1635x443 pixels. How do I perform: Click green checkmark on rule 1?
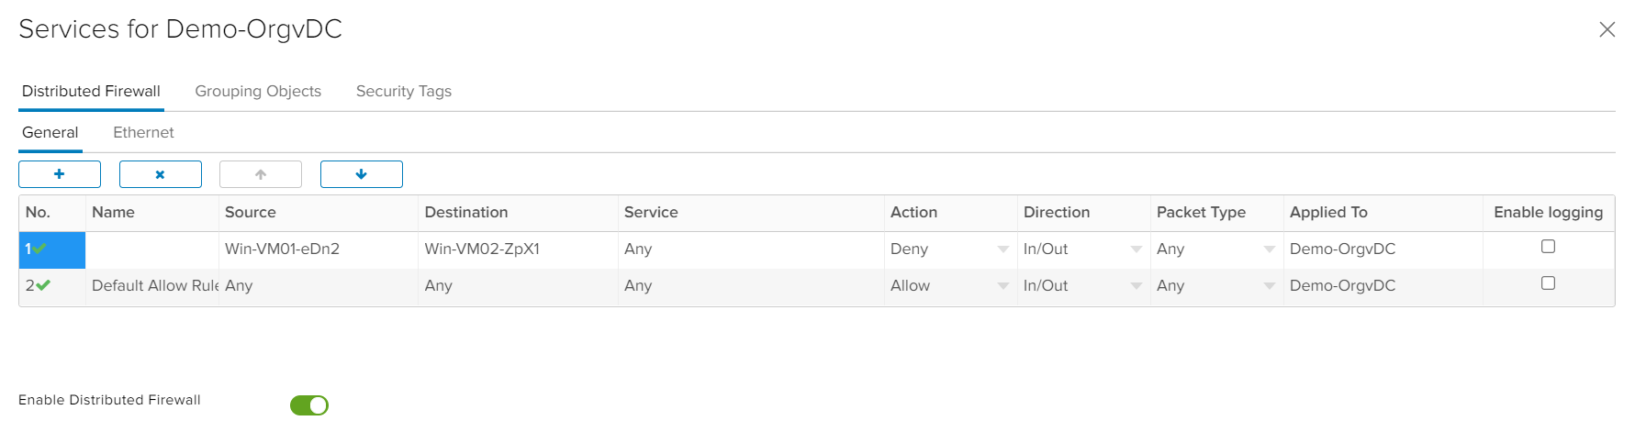coord(39,249)
